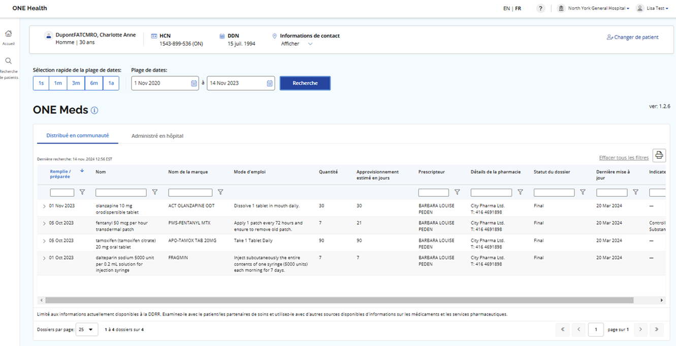
Task: Click Changer de patient link
Action: click(x=633, y=37)
